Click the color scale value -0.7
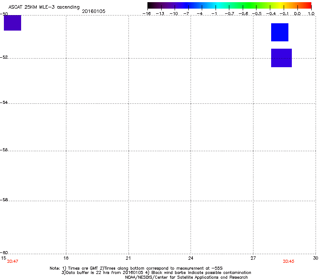The width and height of the screenshot is (319, 280). point(229,14)
